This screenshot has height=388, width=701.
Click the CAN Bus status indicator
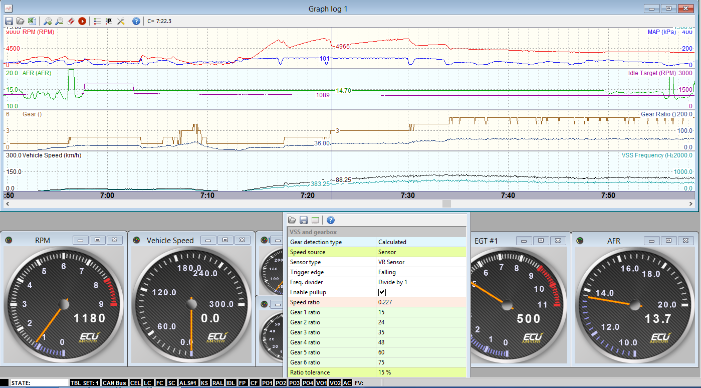pos(115,383)
